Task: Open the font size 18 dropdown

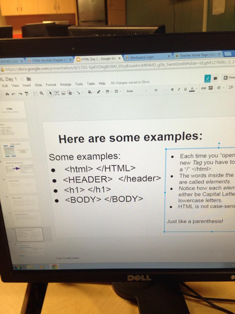Action: [160, 90]
